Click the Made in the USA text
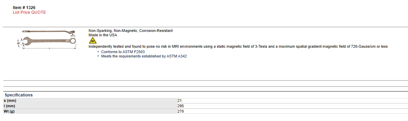408x121 pixels. (x=103, y=35)
